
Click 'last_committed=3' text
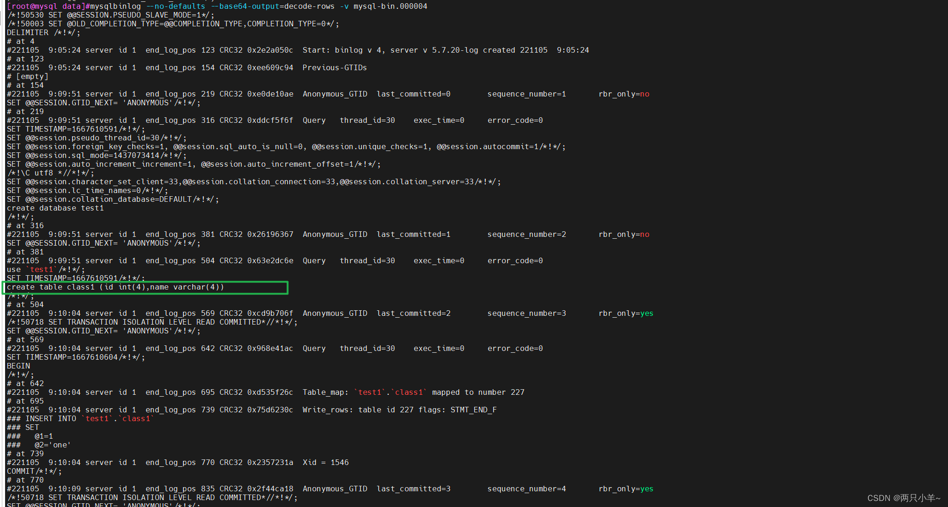(413, 489)
